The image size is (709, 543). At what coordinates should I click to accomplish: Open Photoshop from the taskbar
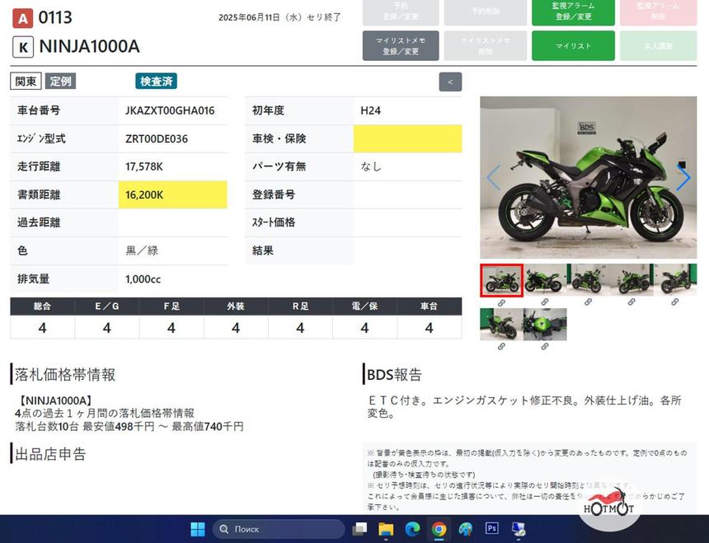tap(492, 529)
